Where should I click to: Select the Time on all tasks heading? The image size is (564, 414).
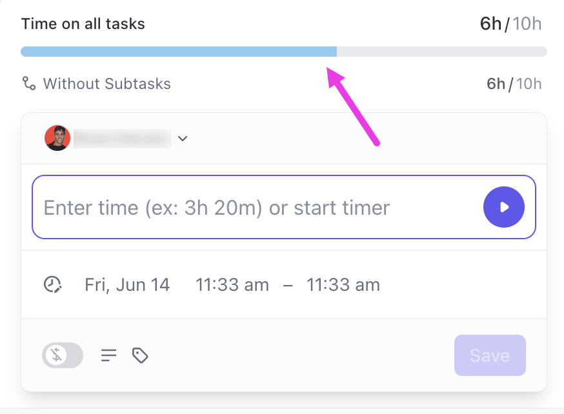click(83, 24)
